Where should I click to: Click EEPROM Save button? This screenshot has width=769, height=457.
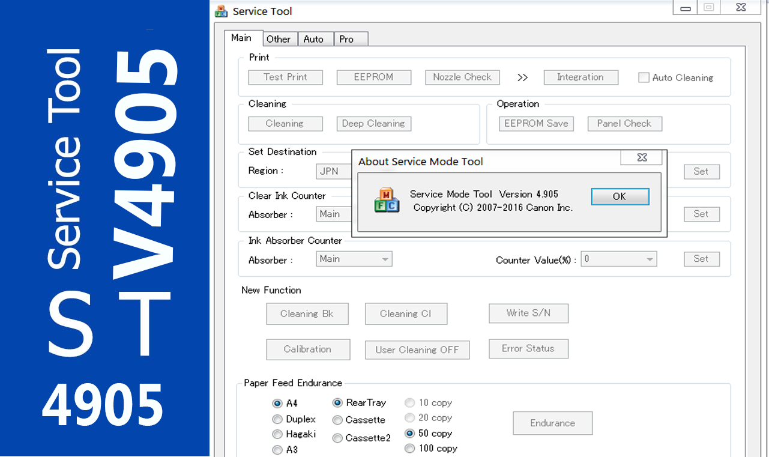click(x=536, y=123)
